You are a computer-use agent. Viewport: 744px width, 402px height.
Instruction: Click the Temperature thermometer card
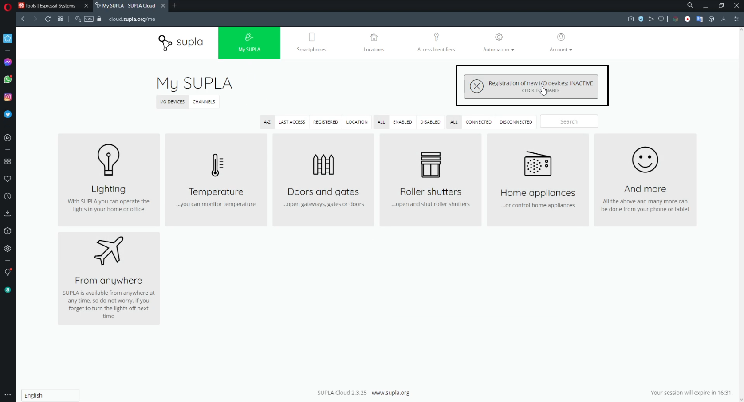216,180
